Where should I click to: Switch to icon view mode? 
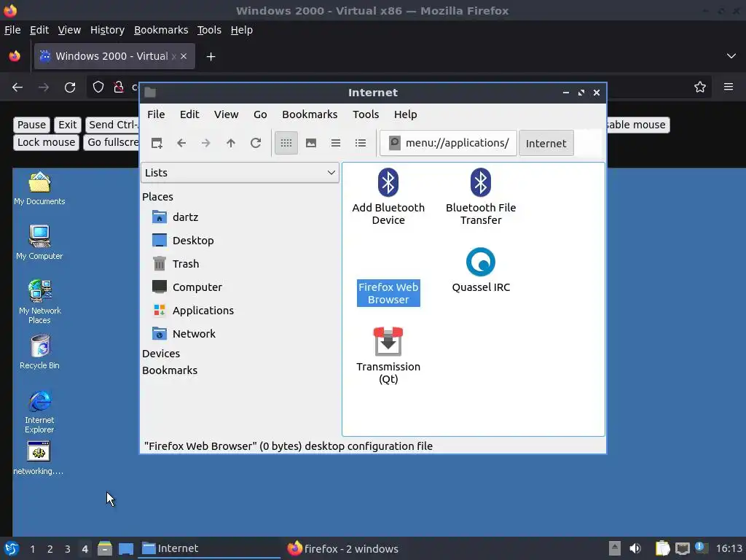[x=286, y=143]
